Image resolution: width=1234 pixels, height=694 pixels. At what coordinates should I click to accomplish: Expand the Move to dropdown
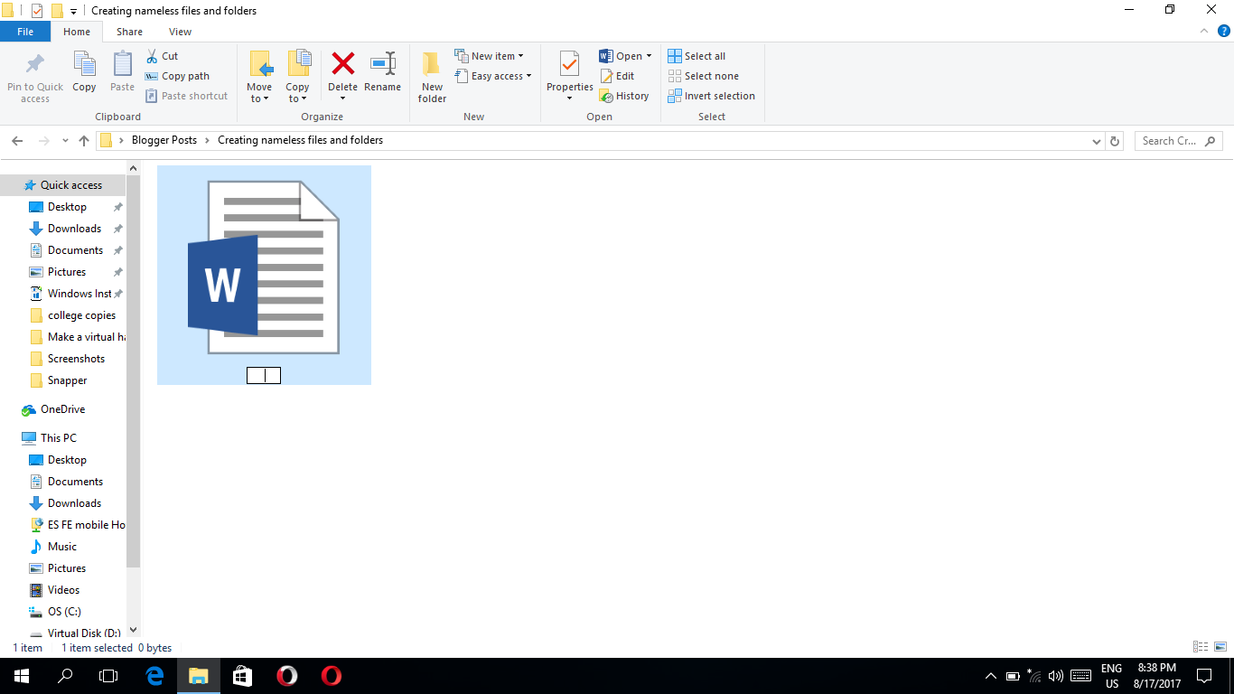pos(259,98)
